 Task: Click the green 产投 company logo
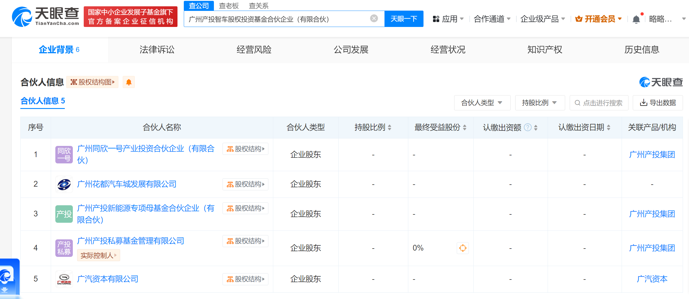(64, 214)
